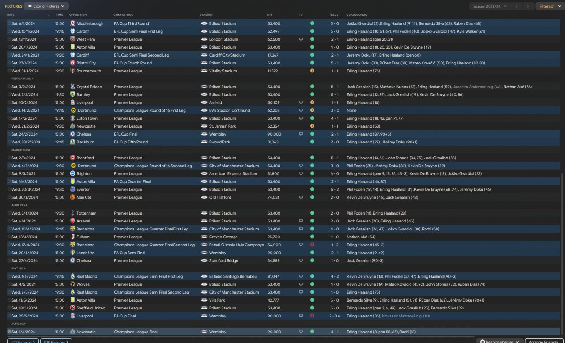Open the Responsibilities dropdown
The image size is (565, 343).
(x=499, y=342)
